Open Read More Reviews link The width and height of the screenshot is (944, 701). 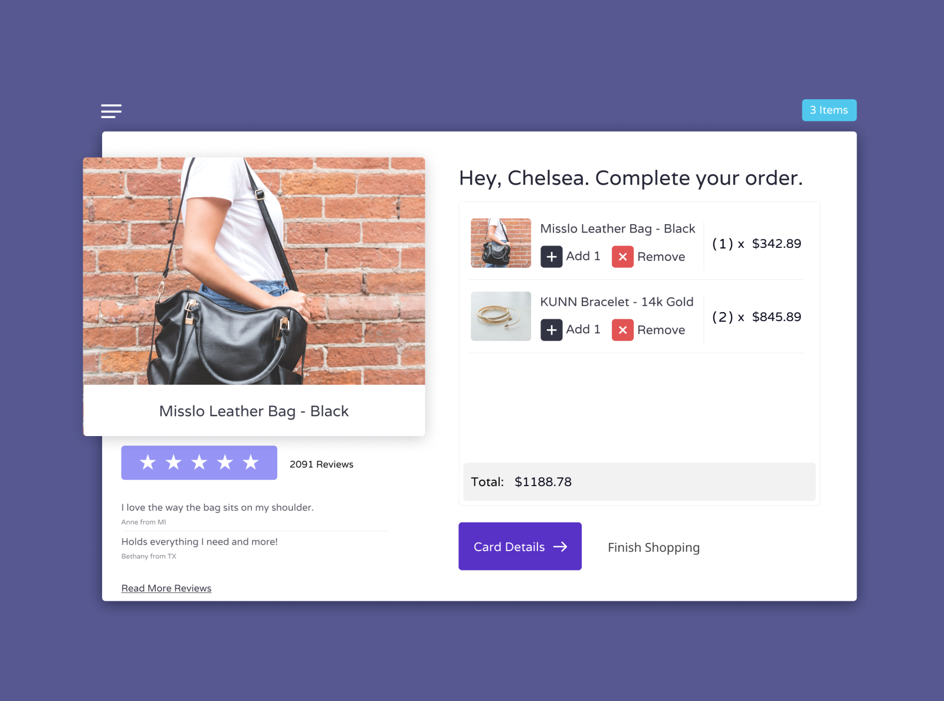pos(166,588)
